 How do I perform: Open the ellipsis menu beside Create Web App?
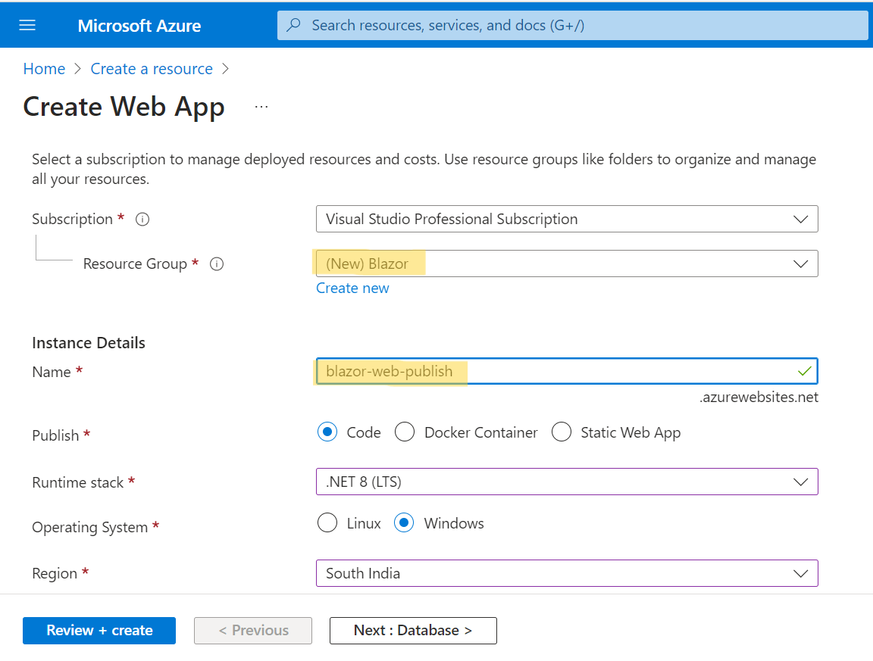pos(261,107)
